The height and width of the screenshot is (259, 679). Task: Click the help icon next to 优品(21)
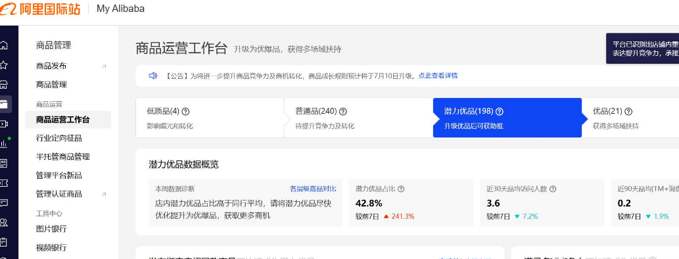628,112
